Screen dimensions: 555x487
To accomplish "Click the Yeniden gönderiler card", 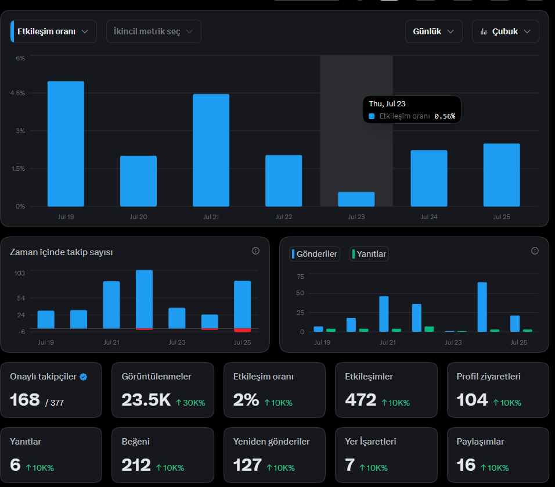I will click(x=275, y=455).
